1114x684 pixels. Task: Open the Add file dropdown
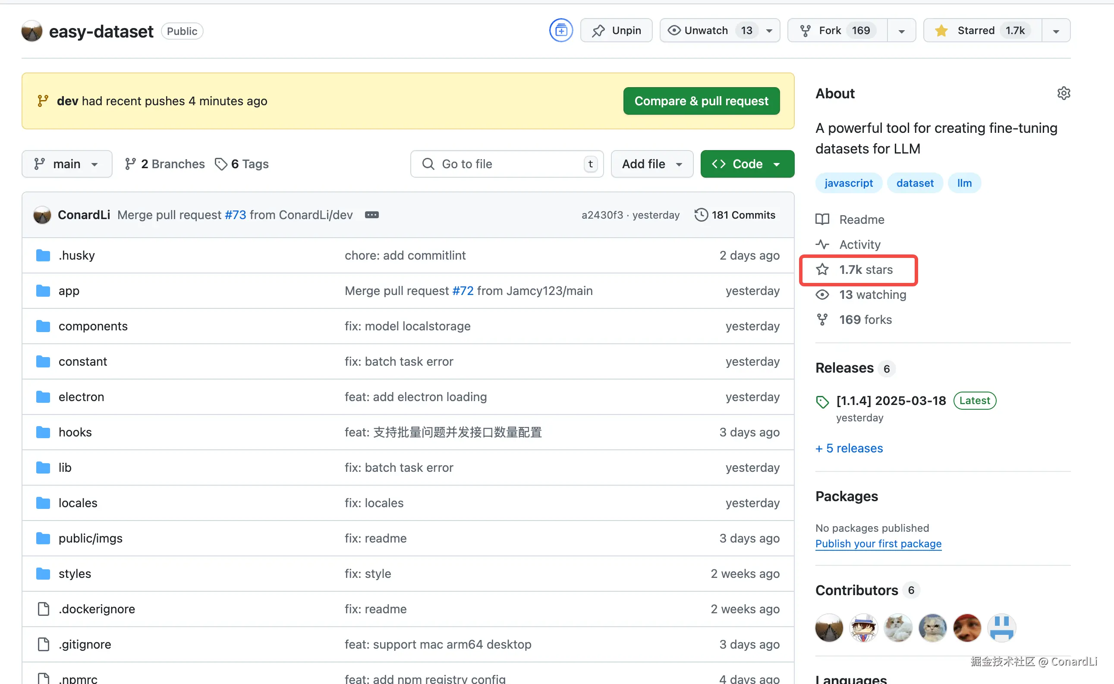pos(651,164)
